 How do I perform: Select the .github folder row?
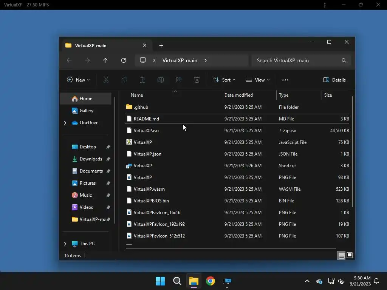237,107
